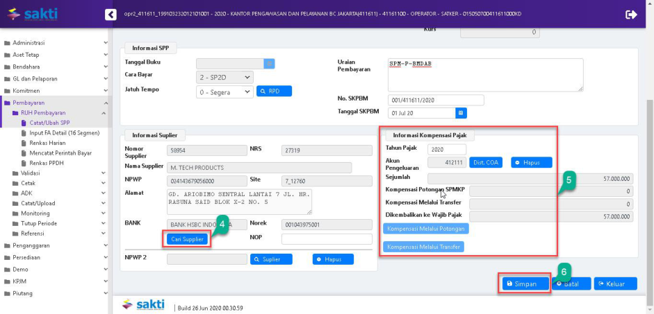This screenshot has width=654, height=314.
Task: Click the RPD search button
Action: point(274,91)
